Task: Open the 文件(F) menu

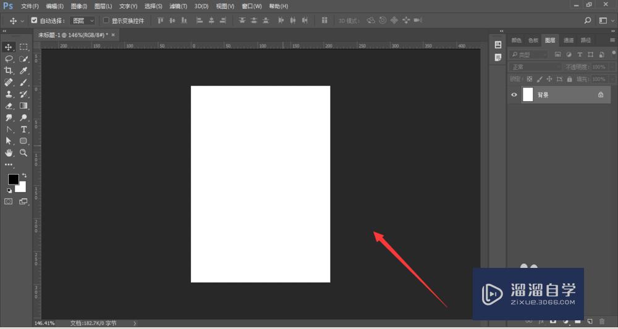Action: 30,6
